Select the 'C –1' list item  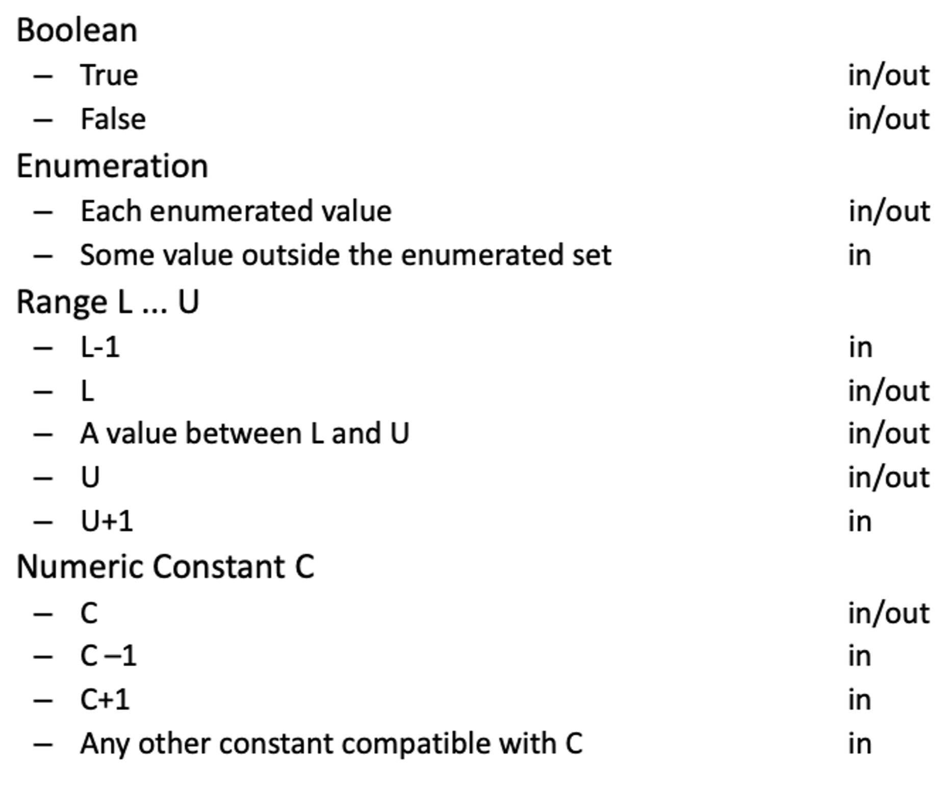click(x=108, y=656)
